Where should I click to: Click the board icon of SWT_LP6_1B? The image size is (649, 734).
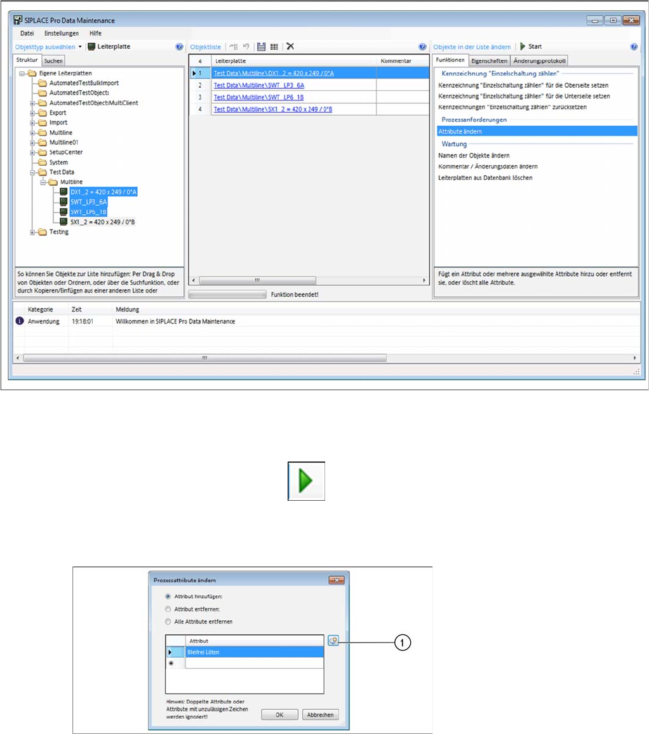[64, 212]
